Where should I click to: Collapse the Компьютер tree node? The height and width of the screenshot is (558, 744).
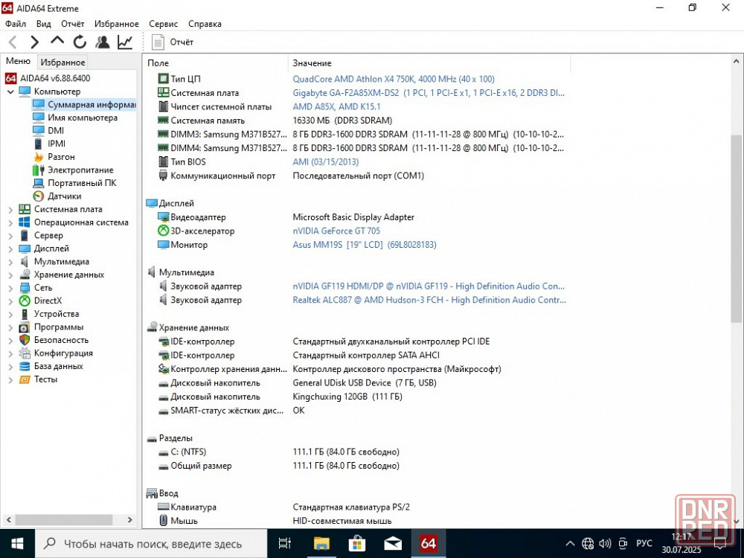click(x=10, y=92)
